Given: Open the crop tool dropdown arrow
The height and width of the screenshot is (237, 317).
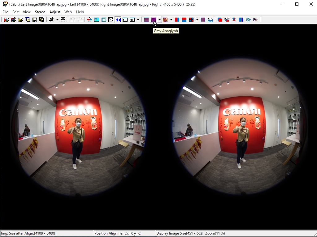Looking at the screenshot, I should 57,19.
